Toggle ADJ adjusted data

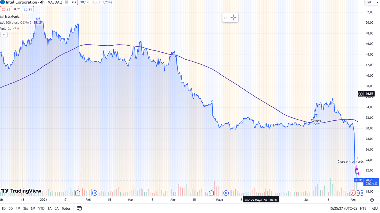pos(375,209)
